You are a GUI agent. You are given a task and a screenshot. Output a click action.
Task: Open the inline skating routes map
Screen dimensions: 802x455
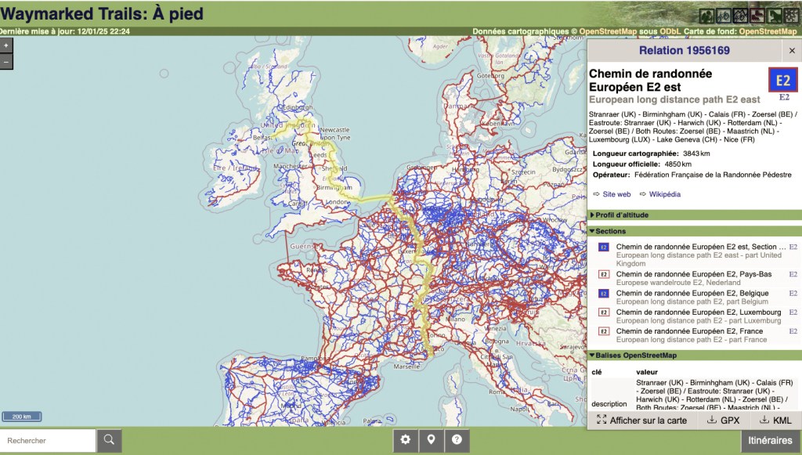tap(757, 16)
